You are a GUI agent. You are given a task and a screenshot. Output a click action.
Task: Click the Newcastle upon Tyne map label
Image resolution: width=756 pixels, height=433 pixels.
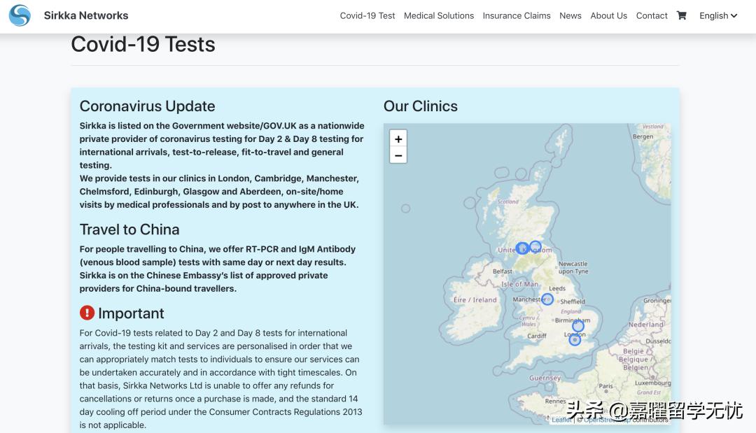573,267
